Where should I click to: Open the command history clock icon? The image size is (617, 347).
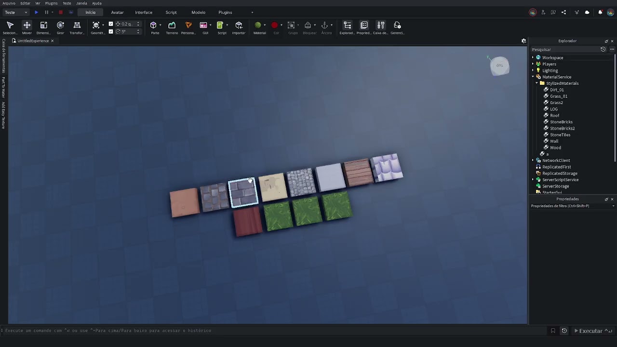click(x=564, y=331)
